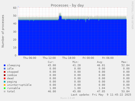Click sleeping current value 45.00
This screenshot has width=135, height=101.
point(52,65)
